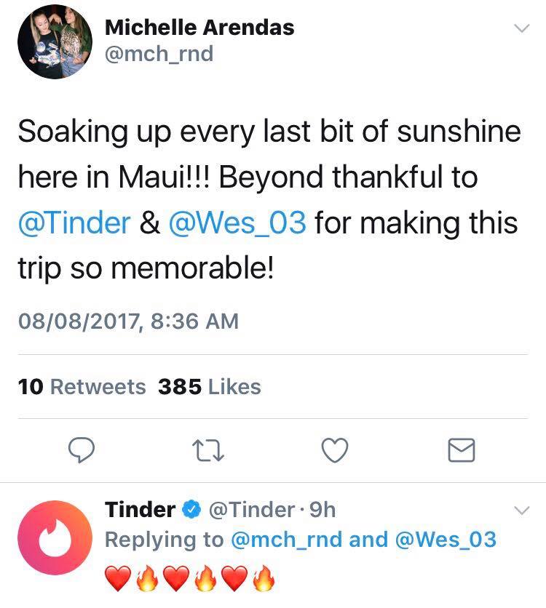This screenshot has width=546, height=608.
Task: Expand the chevron menu on Michelle's tweet
Action: click(521, 29)
